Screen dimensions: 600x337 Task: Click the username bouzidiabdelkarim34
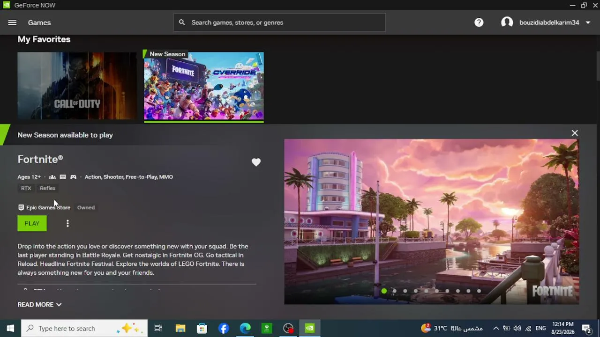[x=549, y=22]
